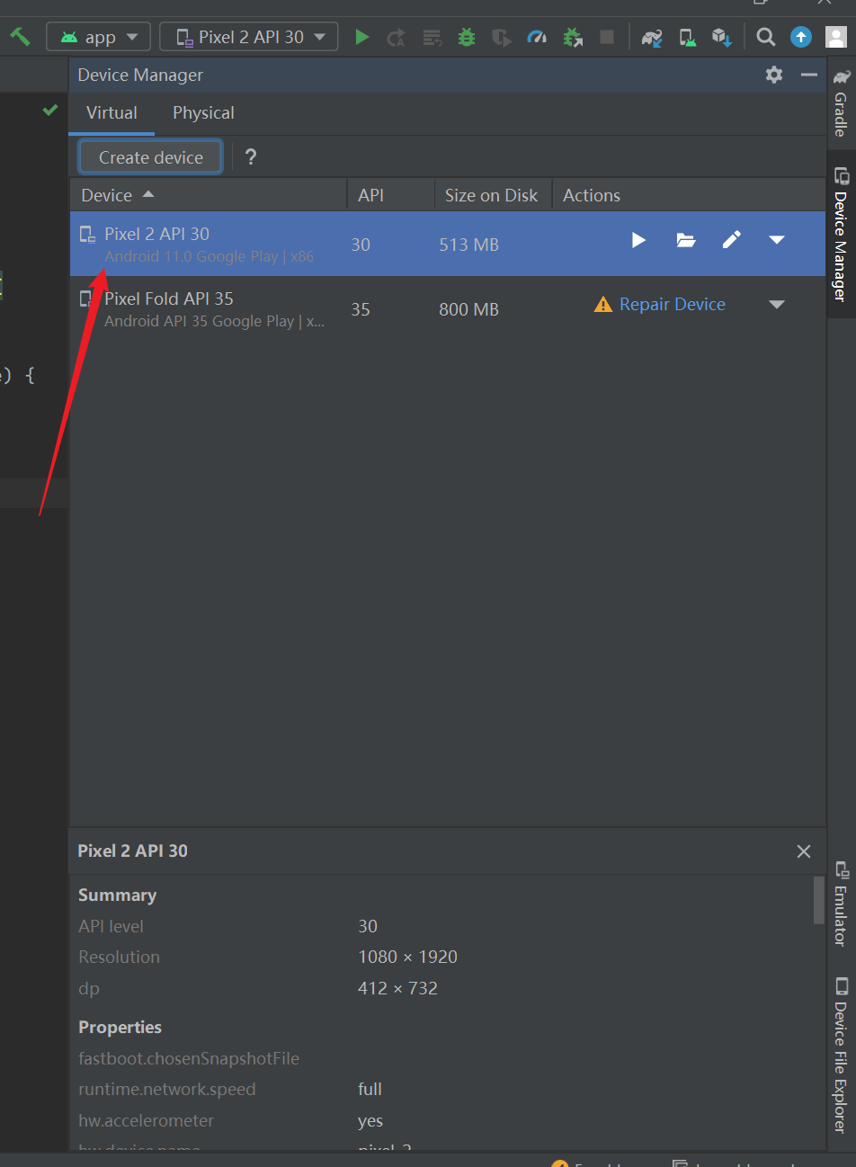Click the API column header
856x1167 pixels.
click(x=390, y=195)
